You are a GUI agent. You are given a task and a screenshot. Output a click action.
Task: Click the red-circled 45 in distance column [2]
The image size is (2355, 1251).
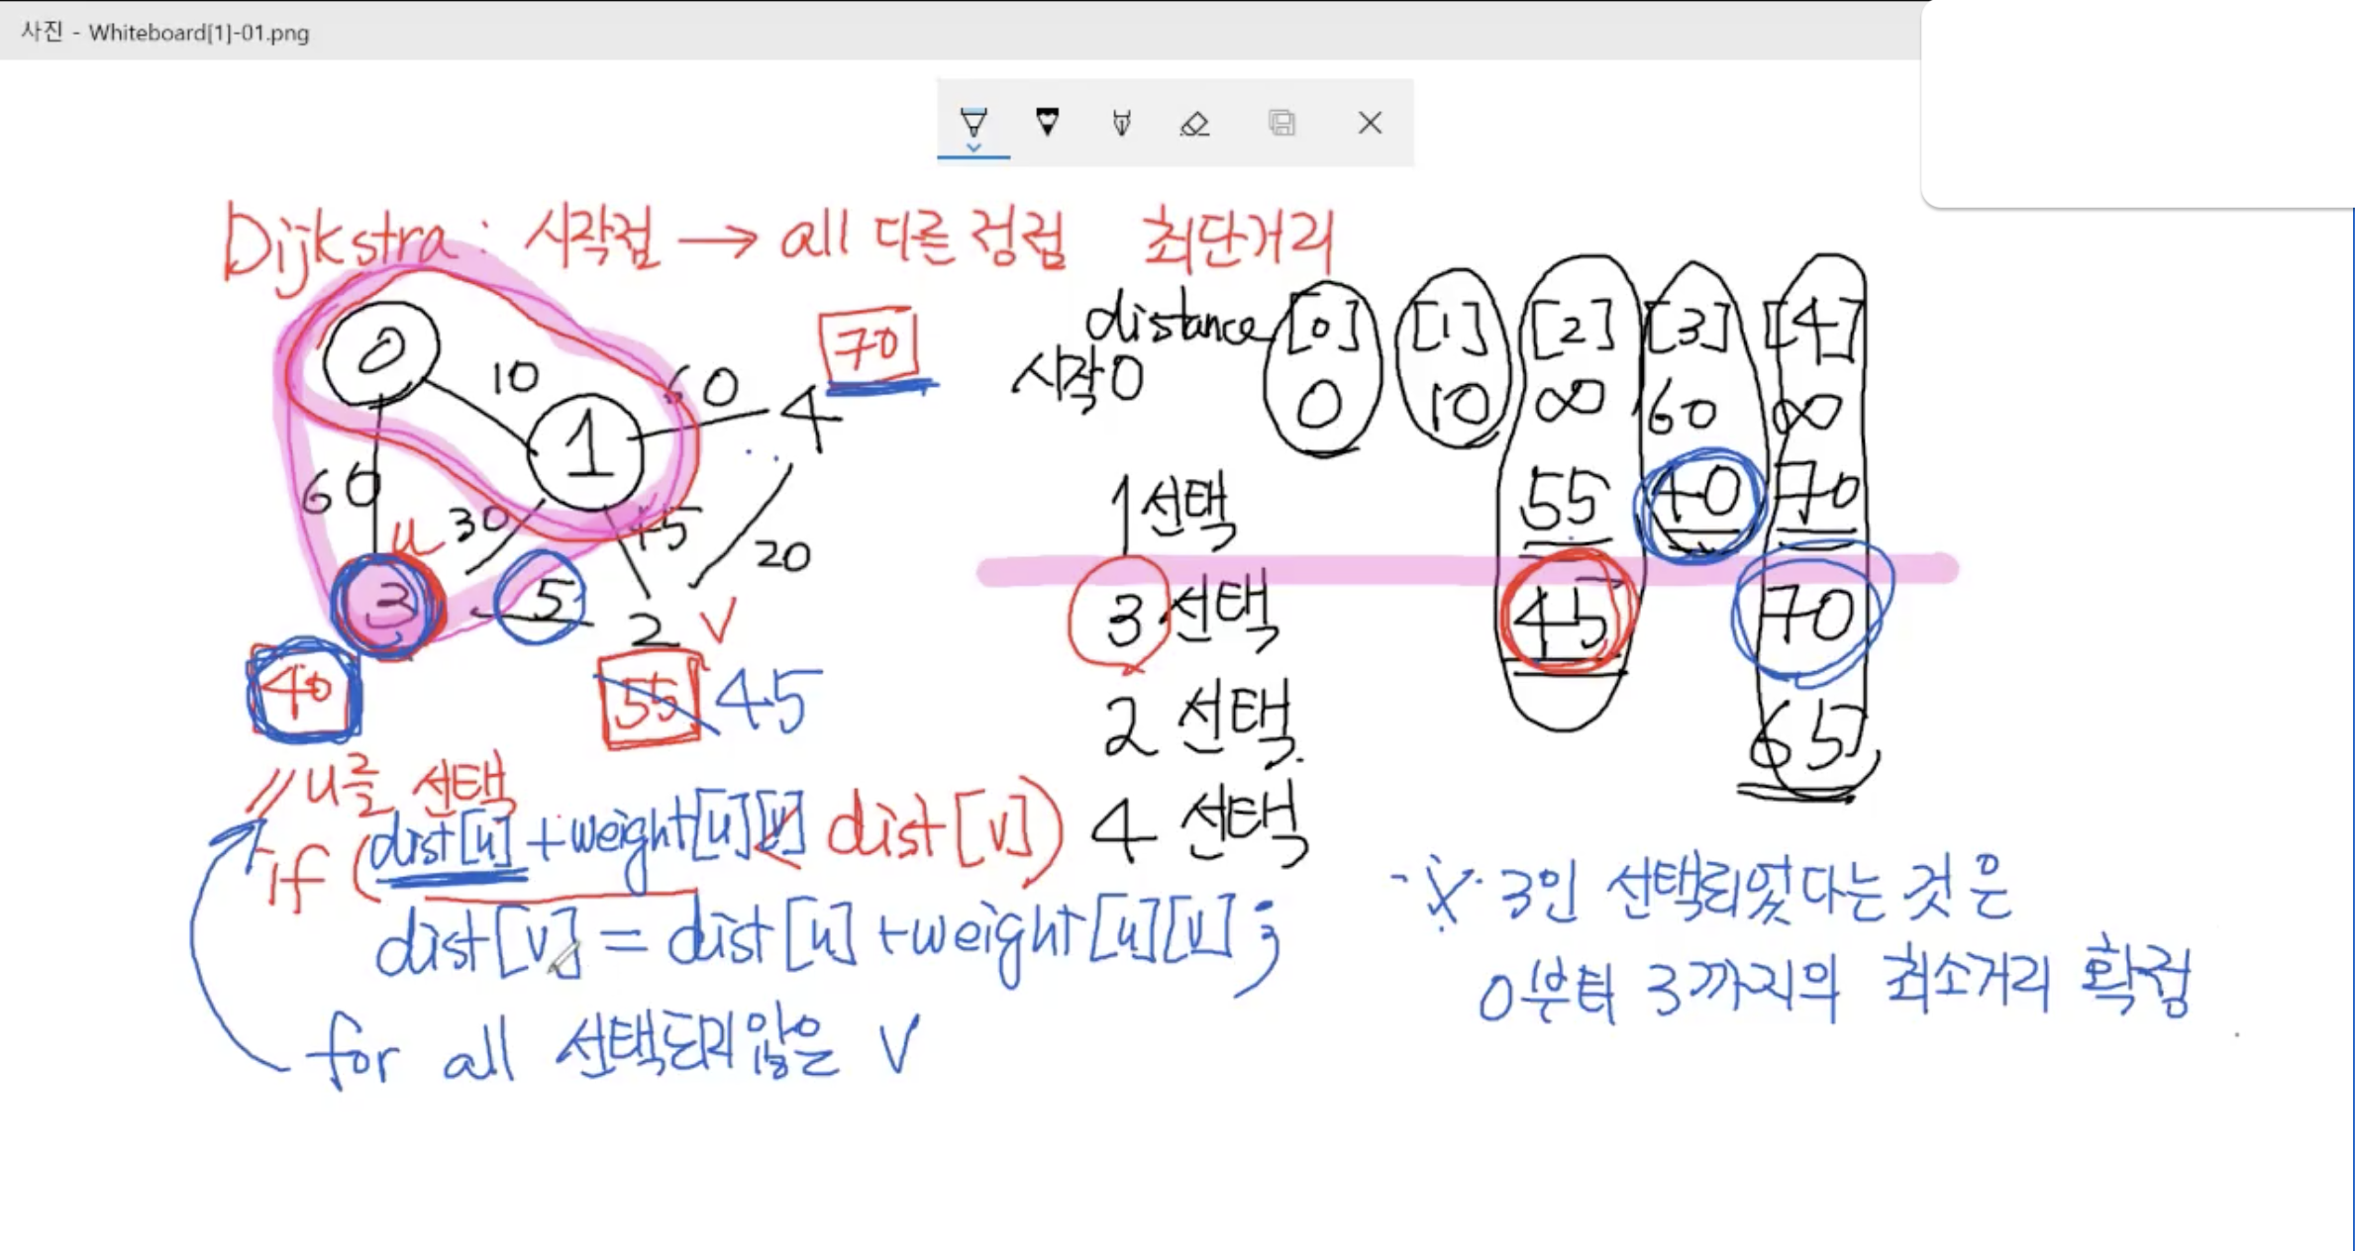1563,621
